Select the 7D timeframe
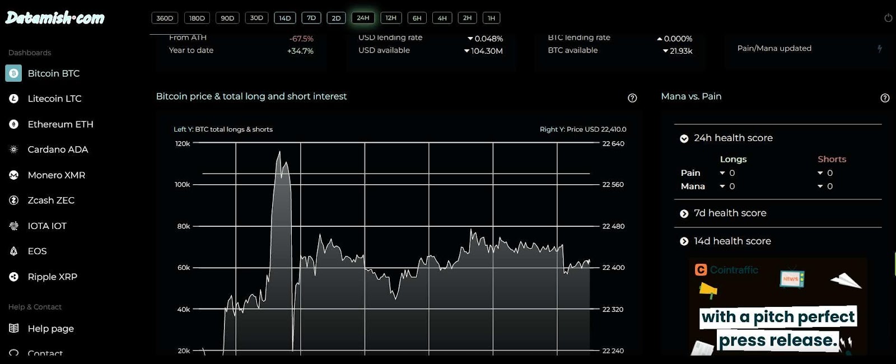This screenshot has height=364, width=896. point(311,18)
